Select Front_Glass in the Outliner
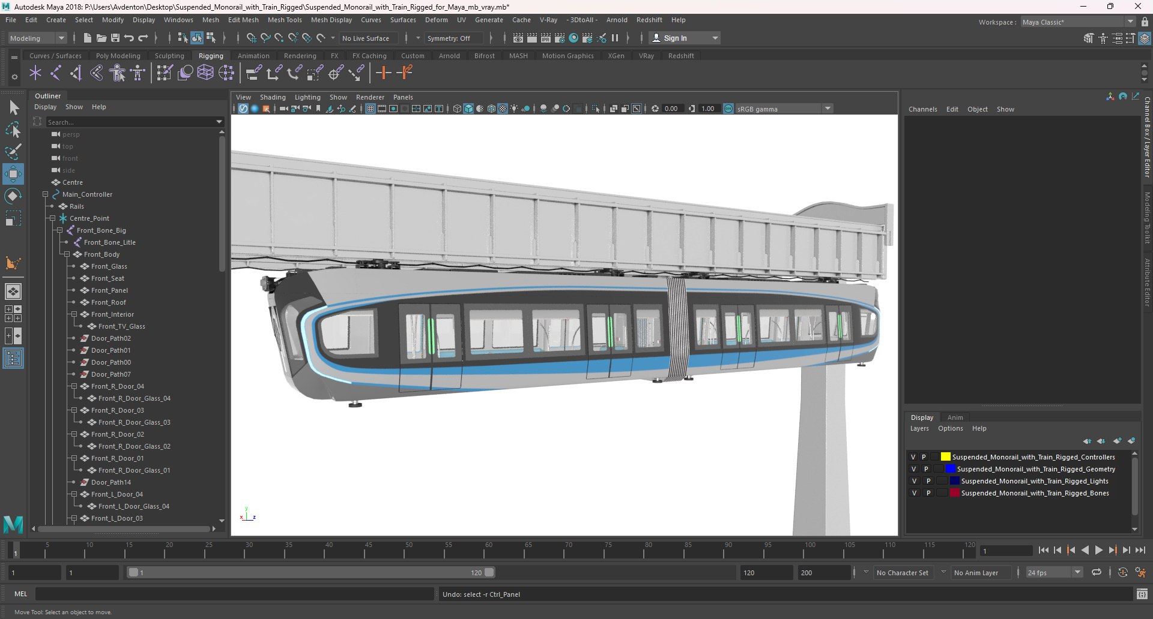 coord(109,266)
